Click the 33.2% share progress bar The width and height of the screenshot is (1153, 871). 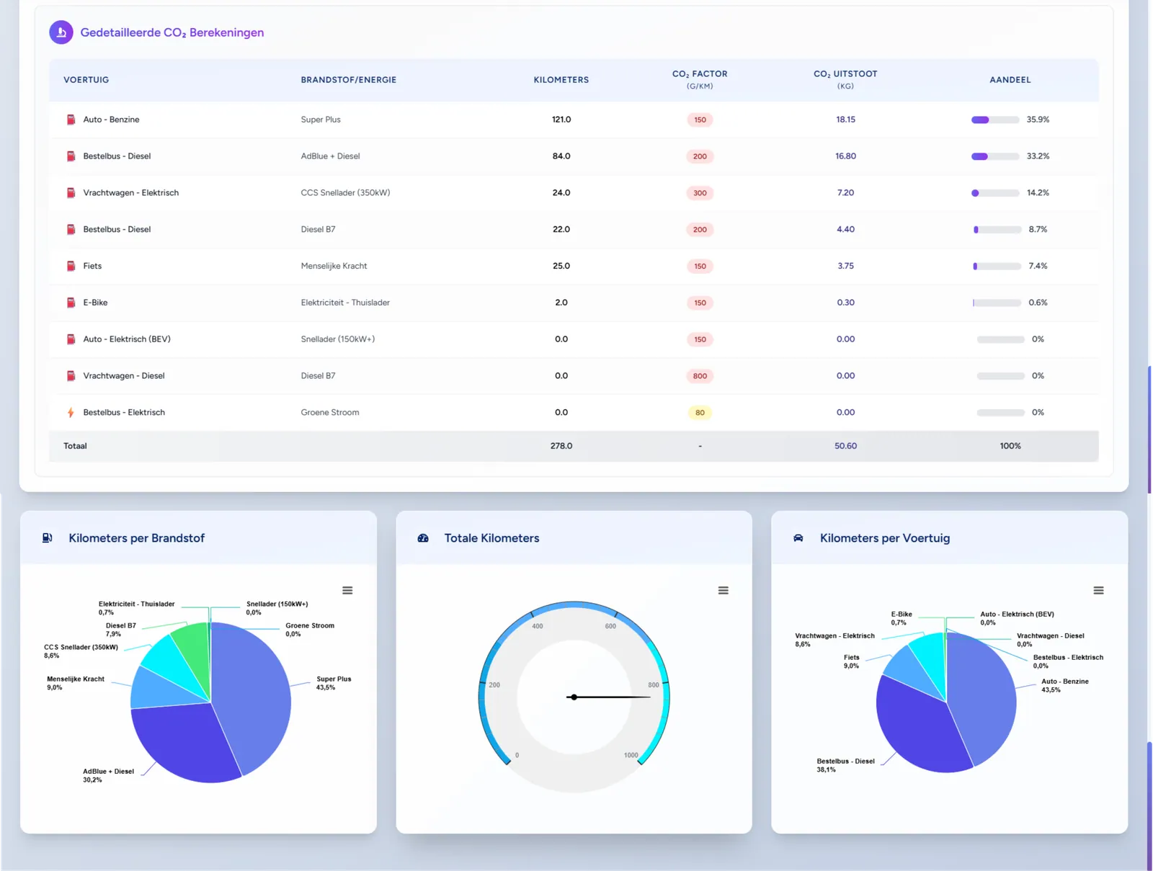(x=995, y=156)
